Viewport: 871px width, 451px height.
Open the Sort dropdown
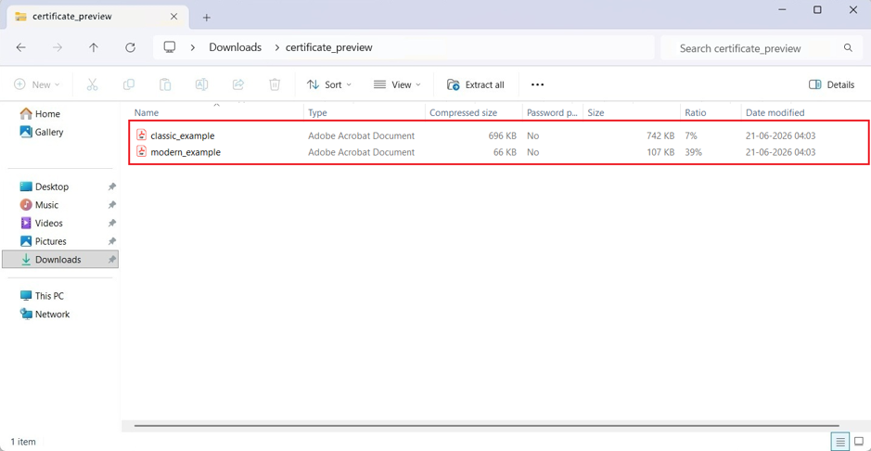(x=329, y=84)
